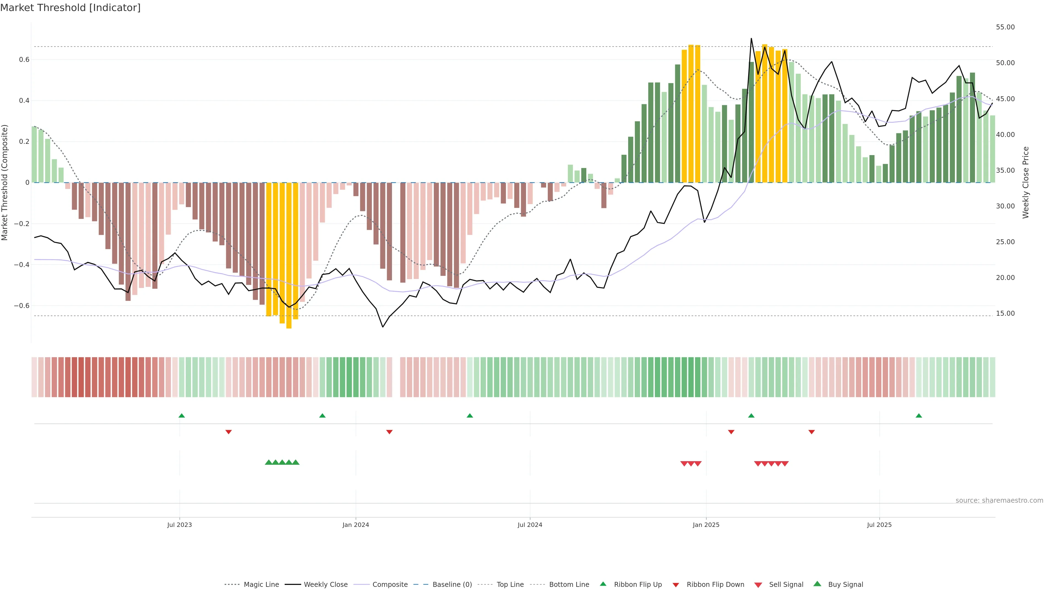Image resolution: width=1057 pixels, height=594 pixels.
Task: Toggle Weekly Close series in legend
Action: [325, 585]
